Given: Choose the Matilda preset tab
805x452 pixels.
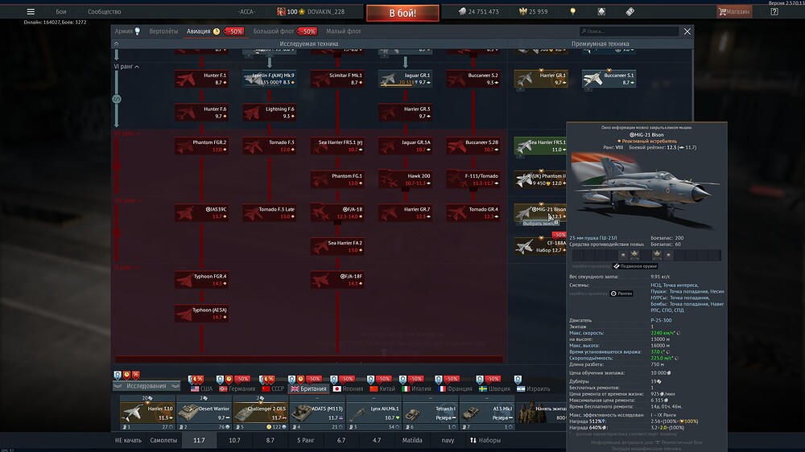Looking at the screenshot, I should pyautogui.click(x=412, y=440).
